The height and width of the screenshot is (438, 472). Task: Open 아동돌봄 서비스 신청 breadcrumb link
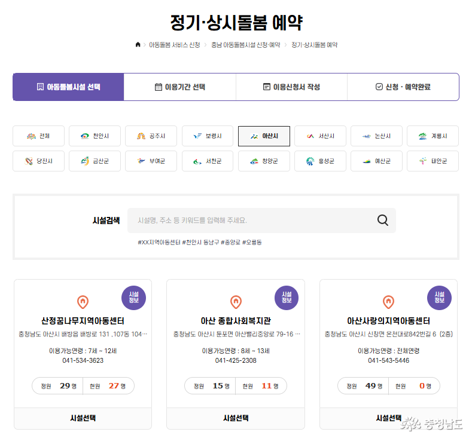(175, 45)
